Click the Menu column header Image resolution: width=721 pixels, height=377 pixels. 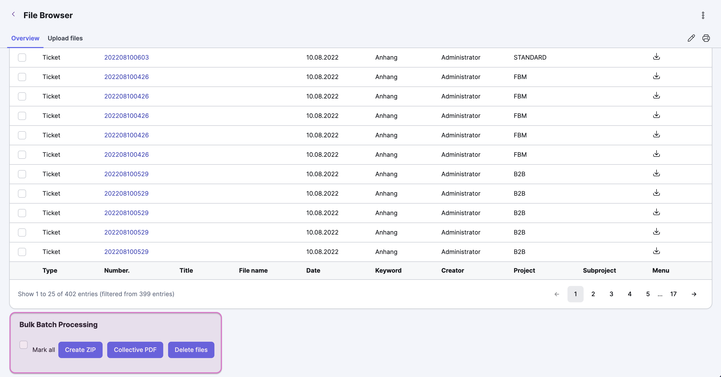pos(661,270)
